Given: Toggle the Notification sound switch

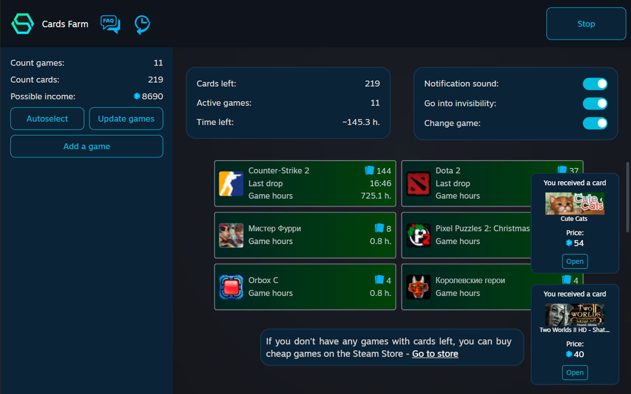Looking at the screenshot, I should point(595,84).
